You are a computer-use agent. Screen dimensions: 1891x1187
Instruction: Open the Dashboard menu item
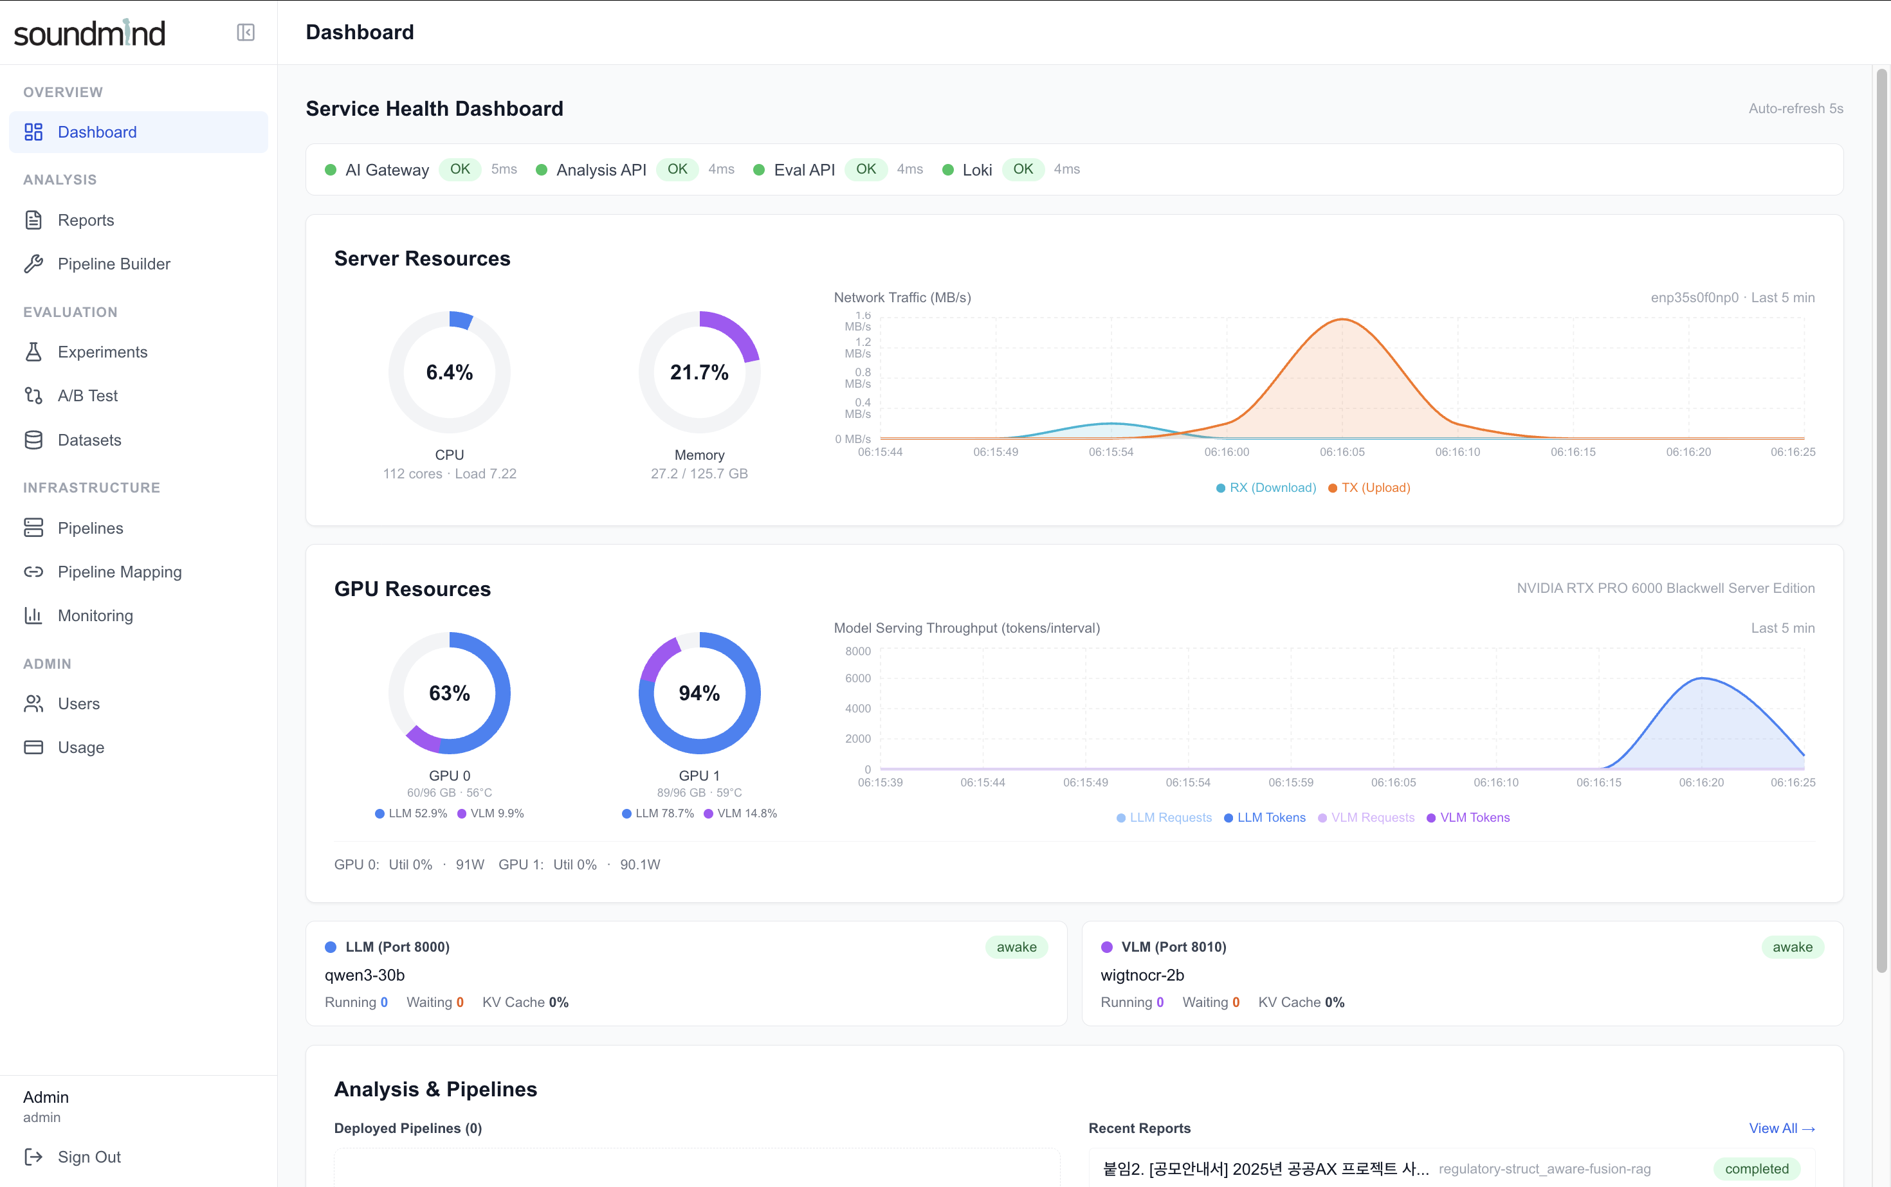(x=138, y=132)
